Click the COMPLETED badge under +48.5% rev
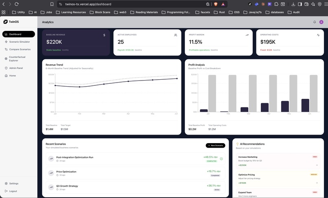 coord(212,161)
